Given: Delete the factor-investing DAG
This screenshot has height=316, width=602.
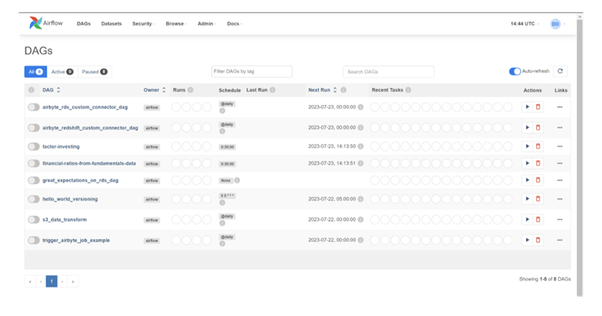Looking at the screenshot, I should tap(538, 146).
